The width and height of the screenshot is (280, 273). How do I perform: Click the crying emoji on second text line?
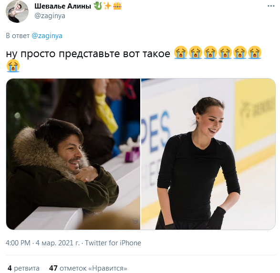click(x=13, y=66)
